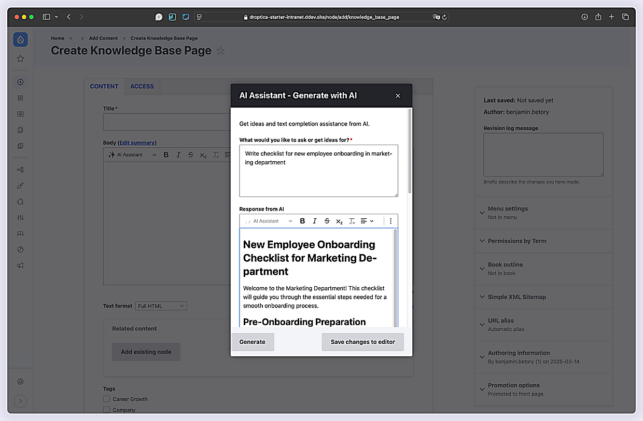
Task: Open the People icon in sidebar
Action: point(20,234)
